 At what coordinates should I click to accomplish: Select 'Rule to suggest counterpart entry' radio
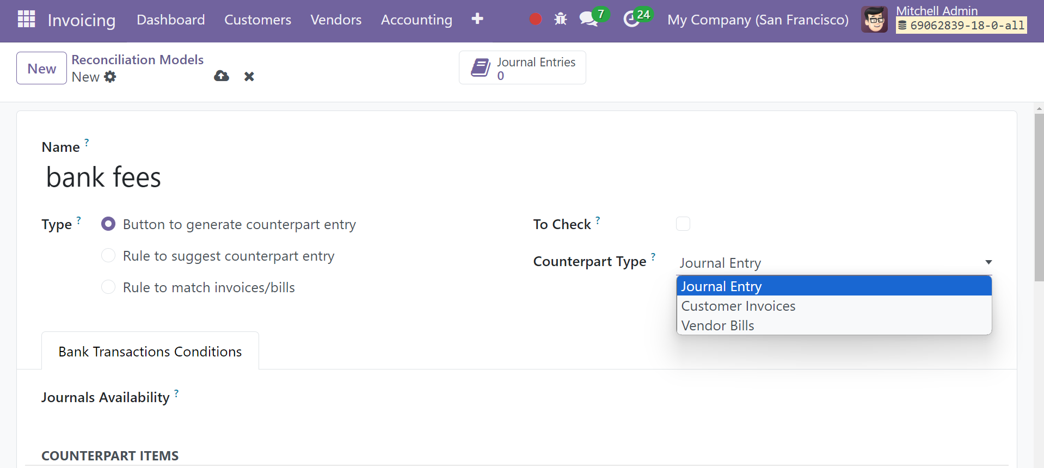click(108, 256)
